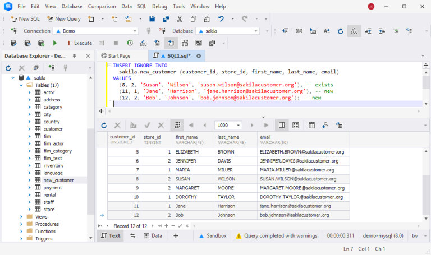Image resolution: width=431 pixels, height=255 pixels.
Task: Click the export data grid icon
Action: [339, 126]
